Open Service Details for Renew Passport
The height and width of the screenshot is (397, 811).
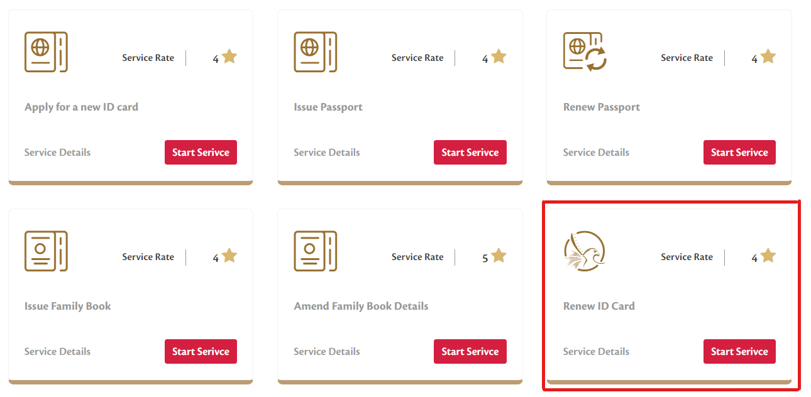tap(596, 152)
